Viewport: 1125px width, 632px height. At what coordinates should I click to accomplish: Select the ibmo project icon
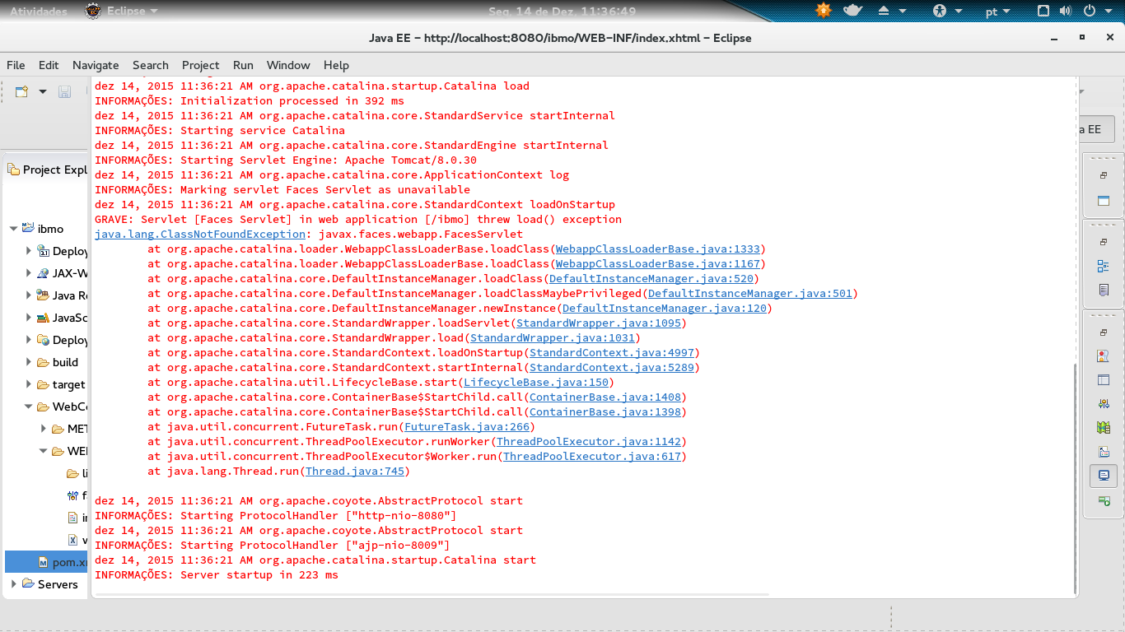pos(28,228)
